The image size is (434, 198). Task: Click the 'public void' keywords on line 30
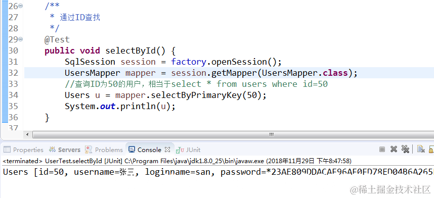[72, 51]
